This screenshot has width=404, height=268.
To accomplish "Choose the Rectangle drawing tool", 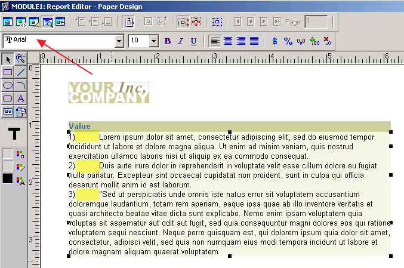I will tap(8, 72).
